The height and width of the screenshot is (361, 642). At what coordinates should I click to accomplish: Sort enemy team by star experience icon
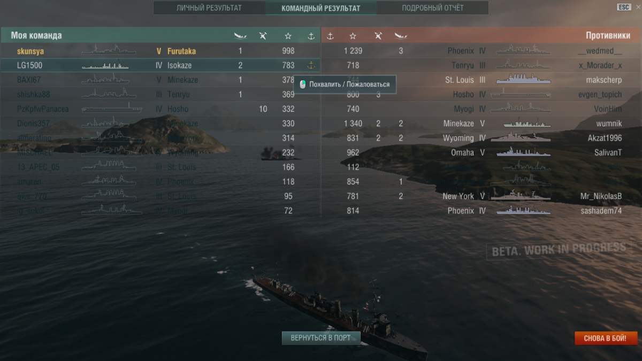pos(353,36)
